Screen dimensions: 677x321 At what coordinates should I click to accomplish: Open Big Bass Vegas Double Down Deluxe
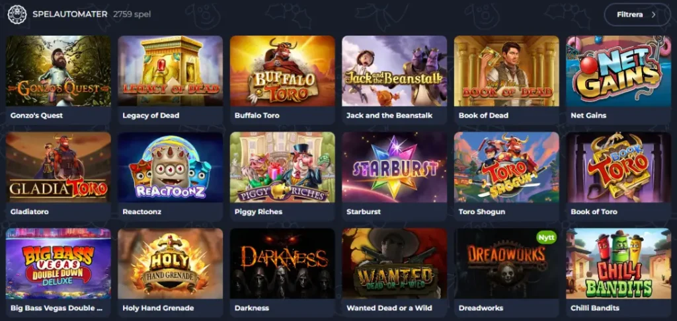pyautogui.click(x=58, y=273)
